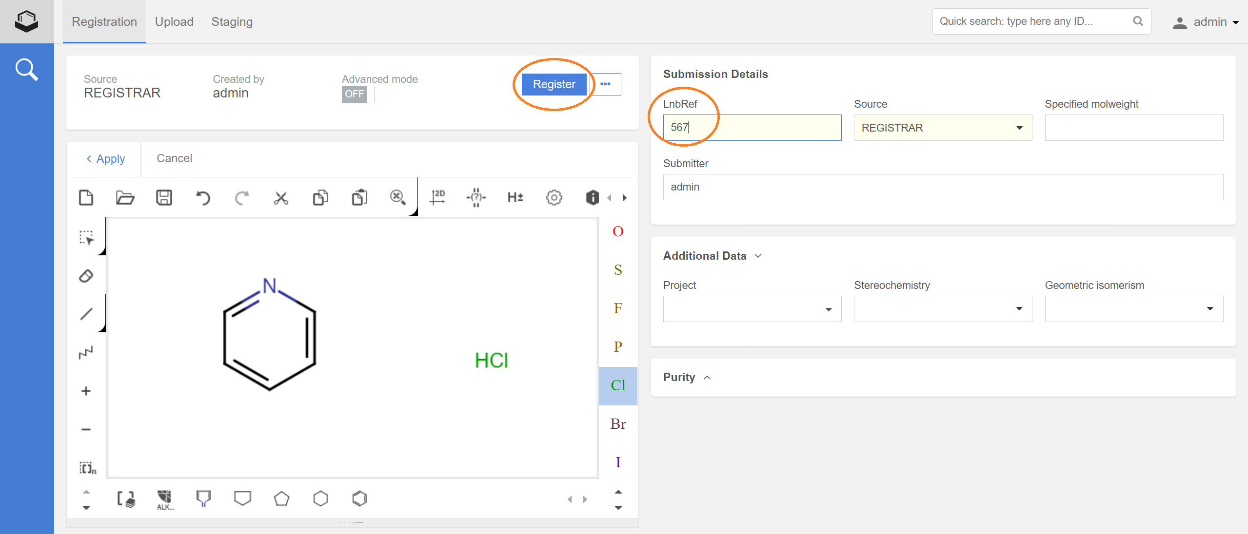Click the LnbRef input field
The image size is (1248, 534).
tap(752, 127)
